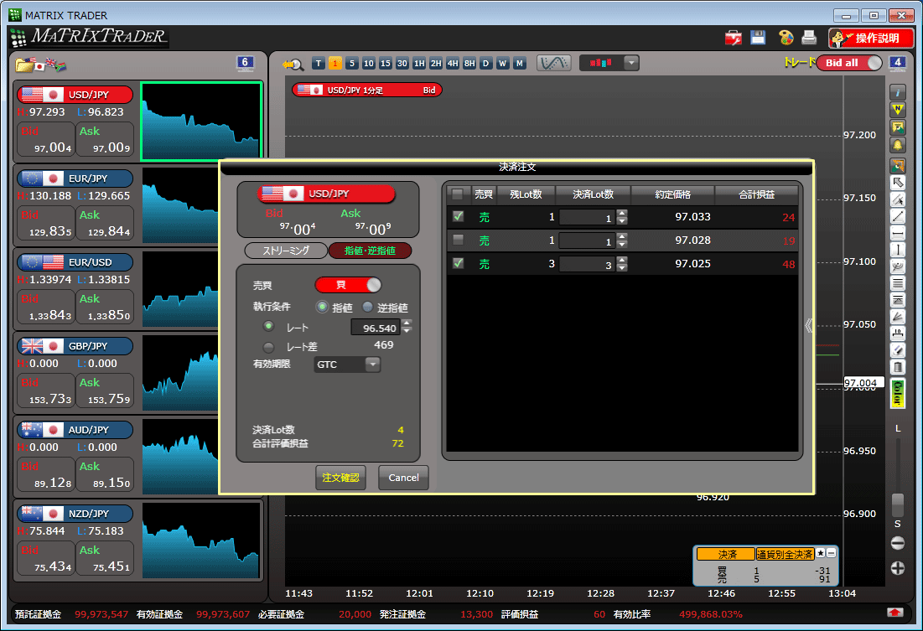Collapse the dialog side panel chevron

(x=809, y=325)
